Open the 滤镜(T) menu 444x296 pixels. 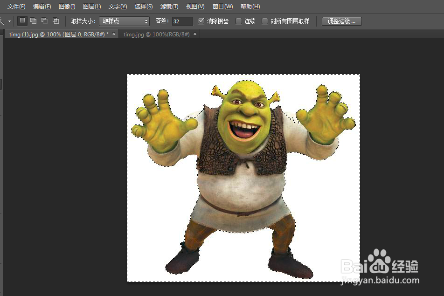click(169, 6)
